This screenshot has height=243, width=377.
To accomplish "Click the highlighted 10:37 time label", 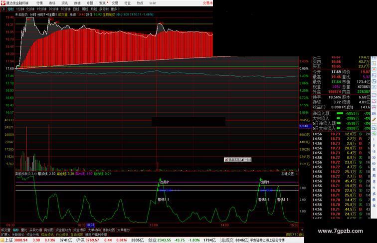I will tap(90, 225).
